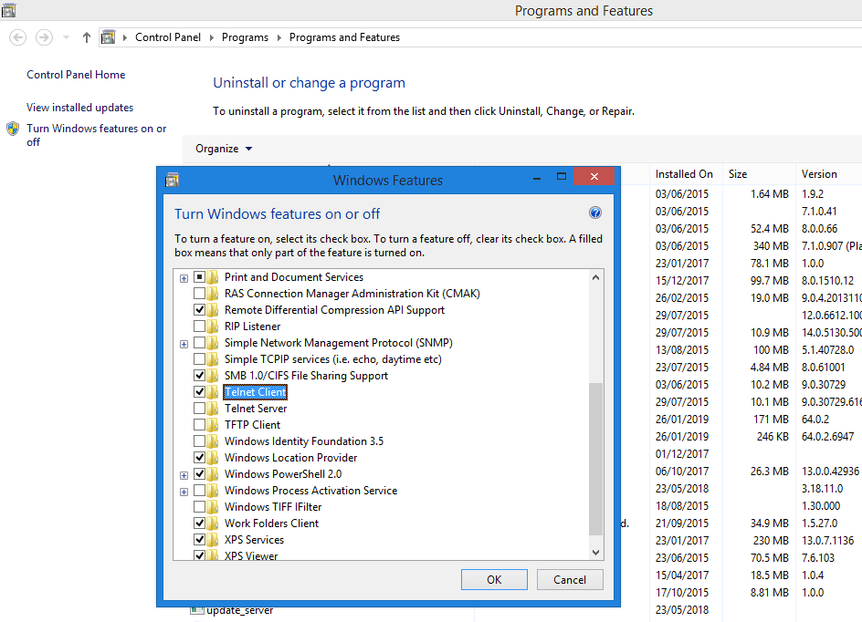The width and height of the screenshot is (862, 622).
Task: Enable Simple Network Management Protocol checkbox
Action: [200, 343]
